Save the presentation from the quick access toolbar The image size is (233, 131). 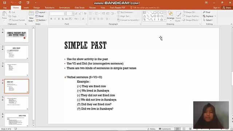[5, 3]
